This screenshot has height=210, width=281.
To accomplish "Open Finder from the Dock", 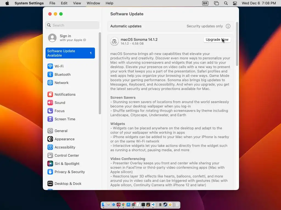I will 103,205.
